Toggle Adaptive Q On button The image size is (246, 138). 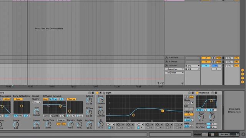pyautogui.click(x=189, y=115)
